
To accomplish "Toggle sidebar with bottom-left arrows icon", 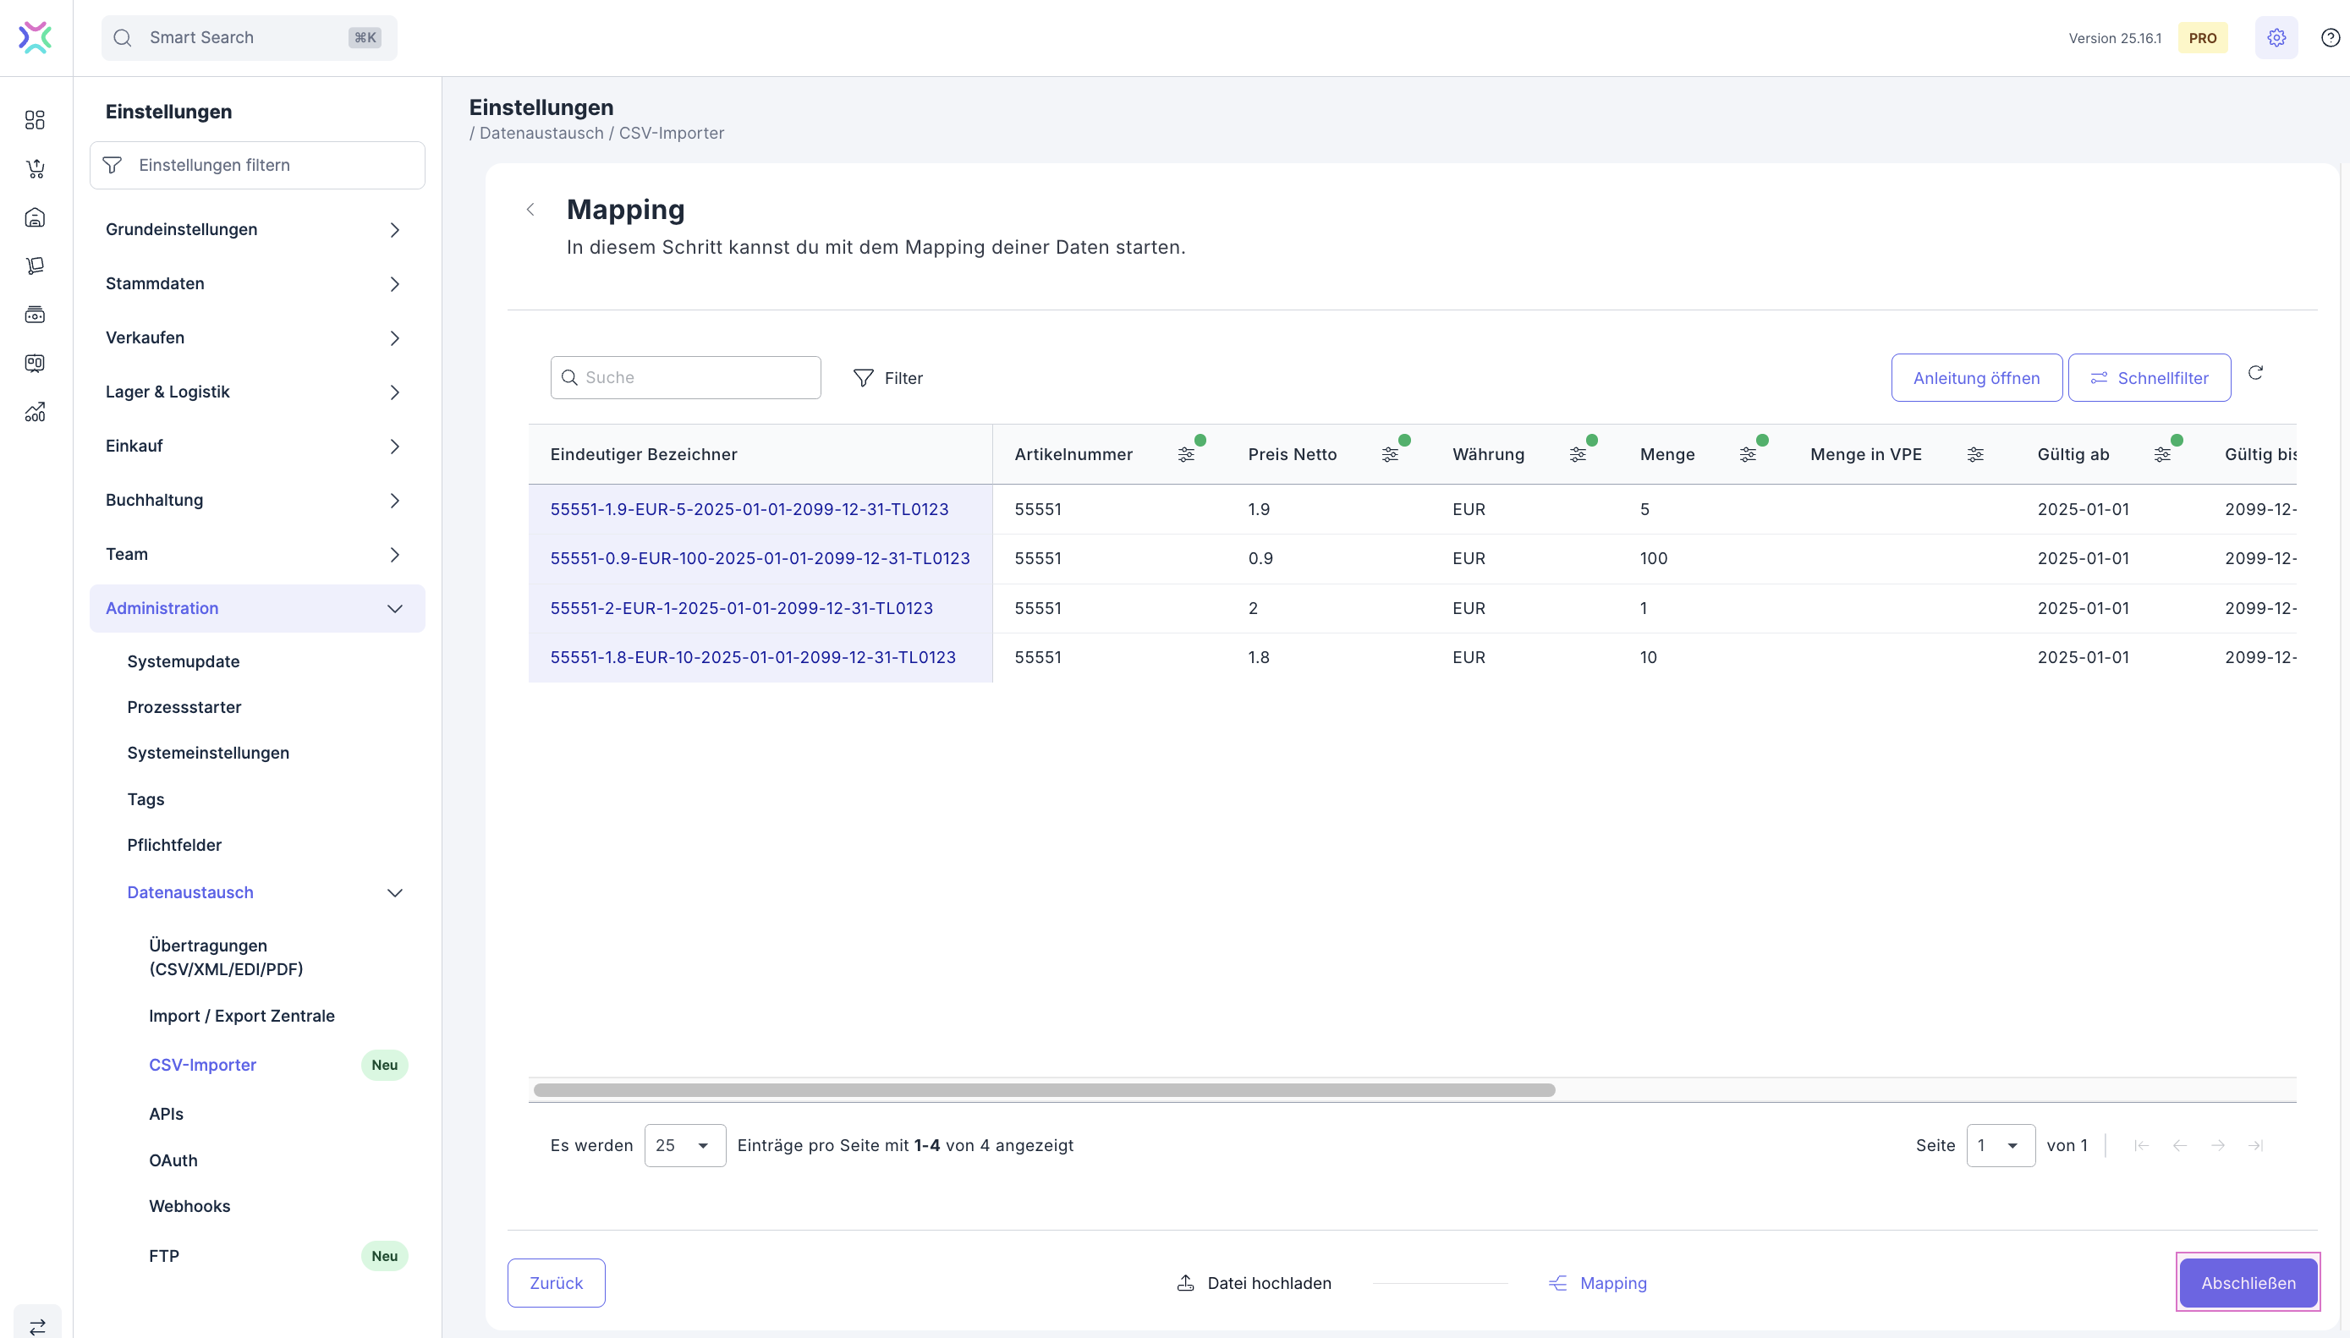I will [38, 1326].
